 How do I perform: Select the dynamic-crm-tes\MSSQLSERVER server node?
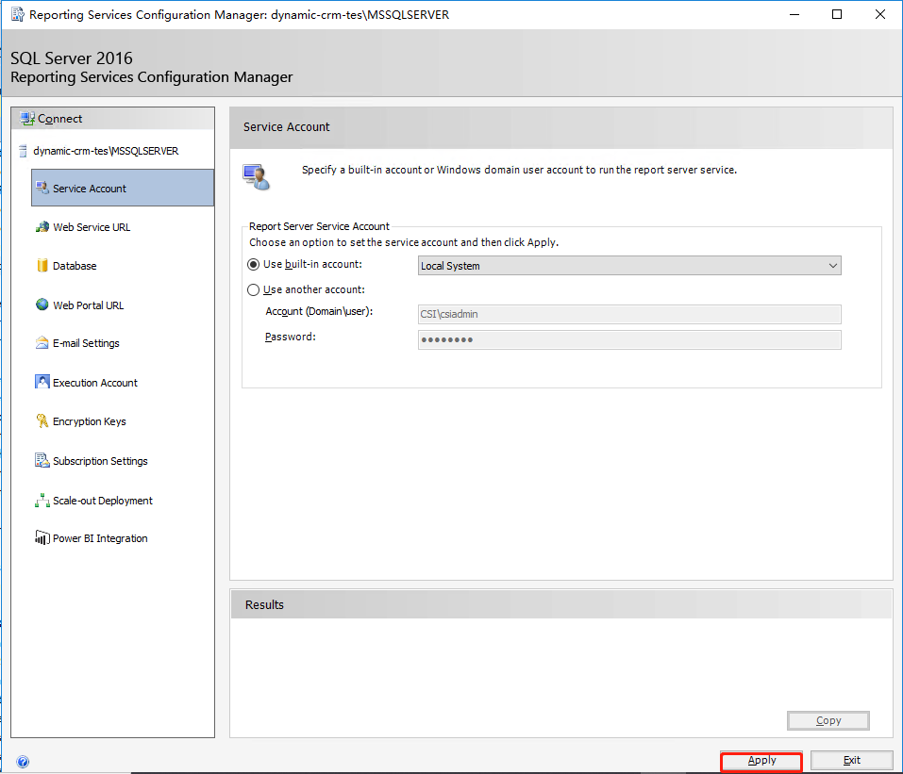pos(106,152)
